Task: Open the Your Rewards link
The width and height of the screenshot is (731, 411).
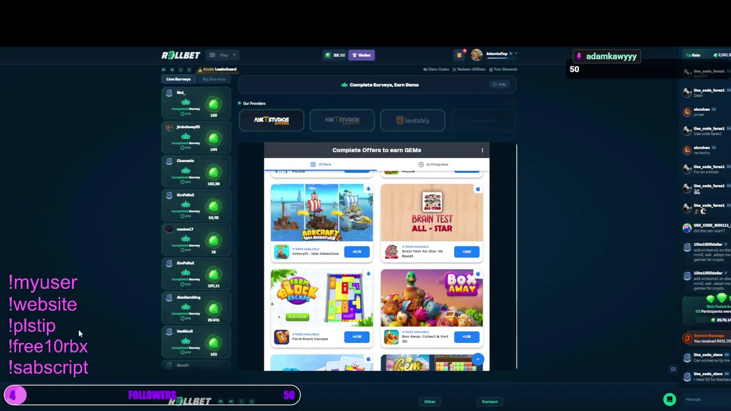Action: click(503, 69)
